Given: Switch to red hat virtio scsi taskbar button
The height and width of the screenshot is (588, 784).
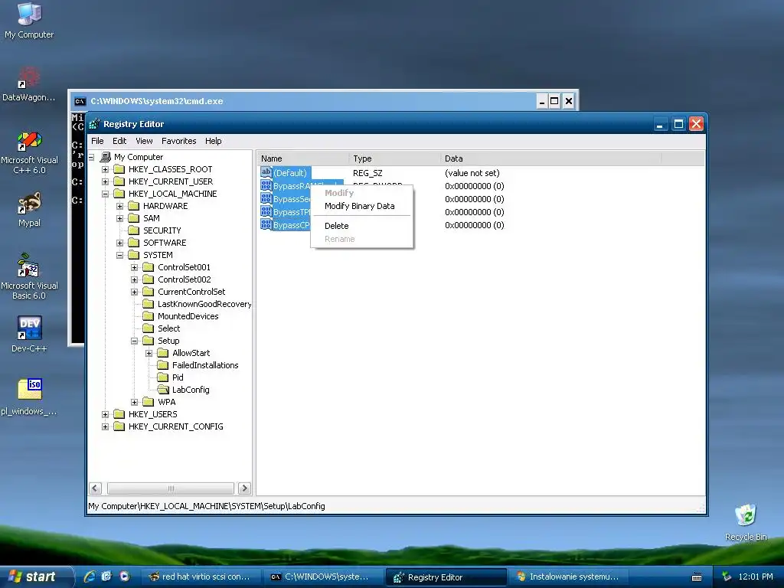Looking at the screenshot, I should 200,577.
